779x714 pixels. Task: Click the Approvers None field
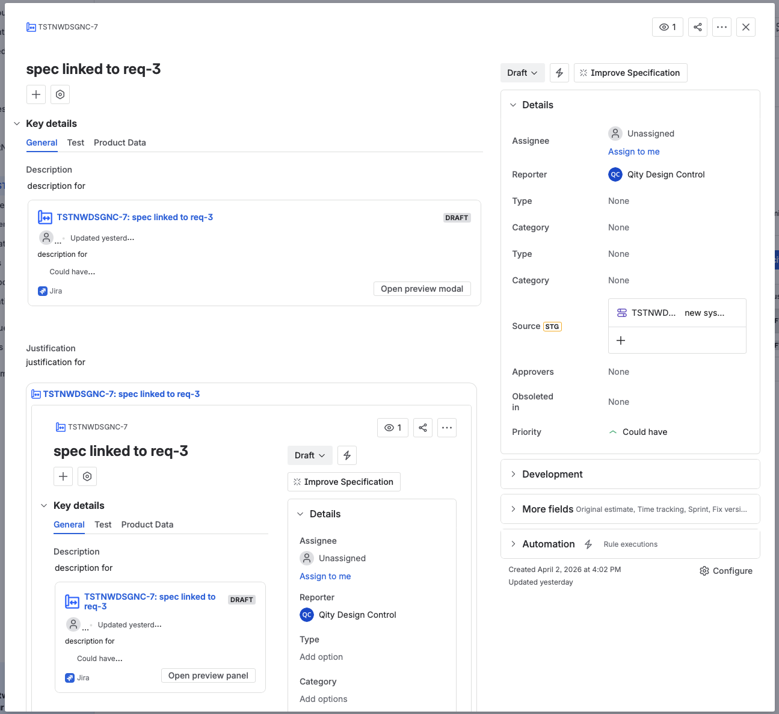tap(618, 372)
